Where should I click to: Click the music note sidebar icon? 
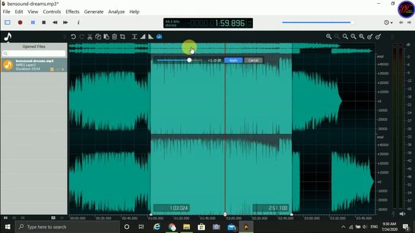[8, 37]
